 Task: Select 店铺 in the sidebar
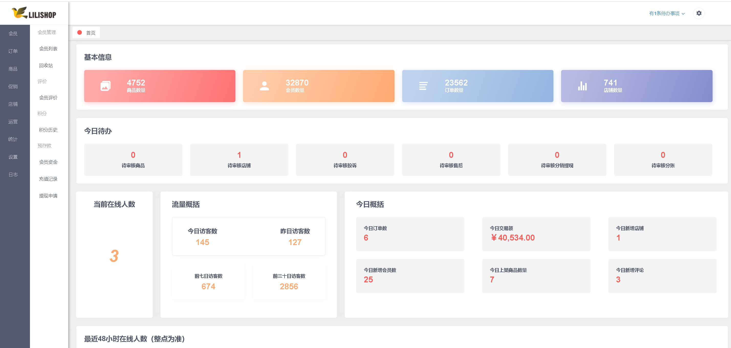click(x=13, y=104)
